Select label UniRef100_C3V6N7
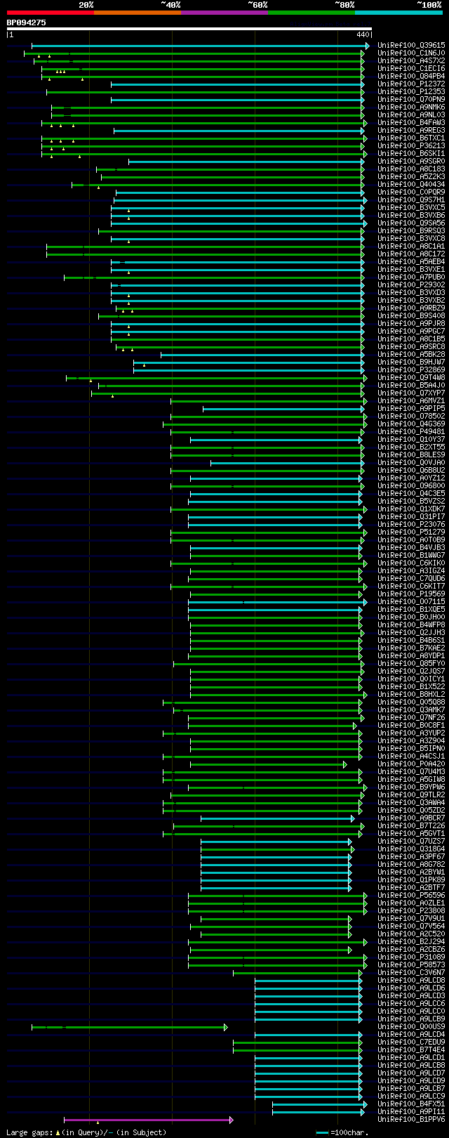This screenshot has width=449, height=1138. (411, 972)
